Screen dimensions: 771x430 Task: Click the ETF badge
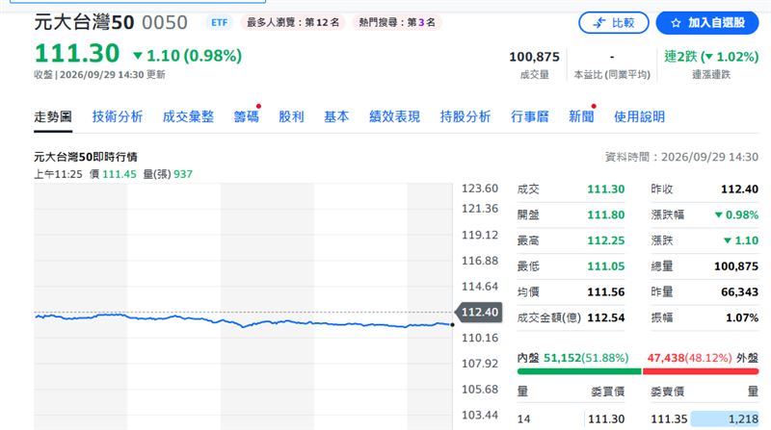(220, 22)
